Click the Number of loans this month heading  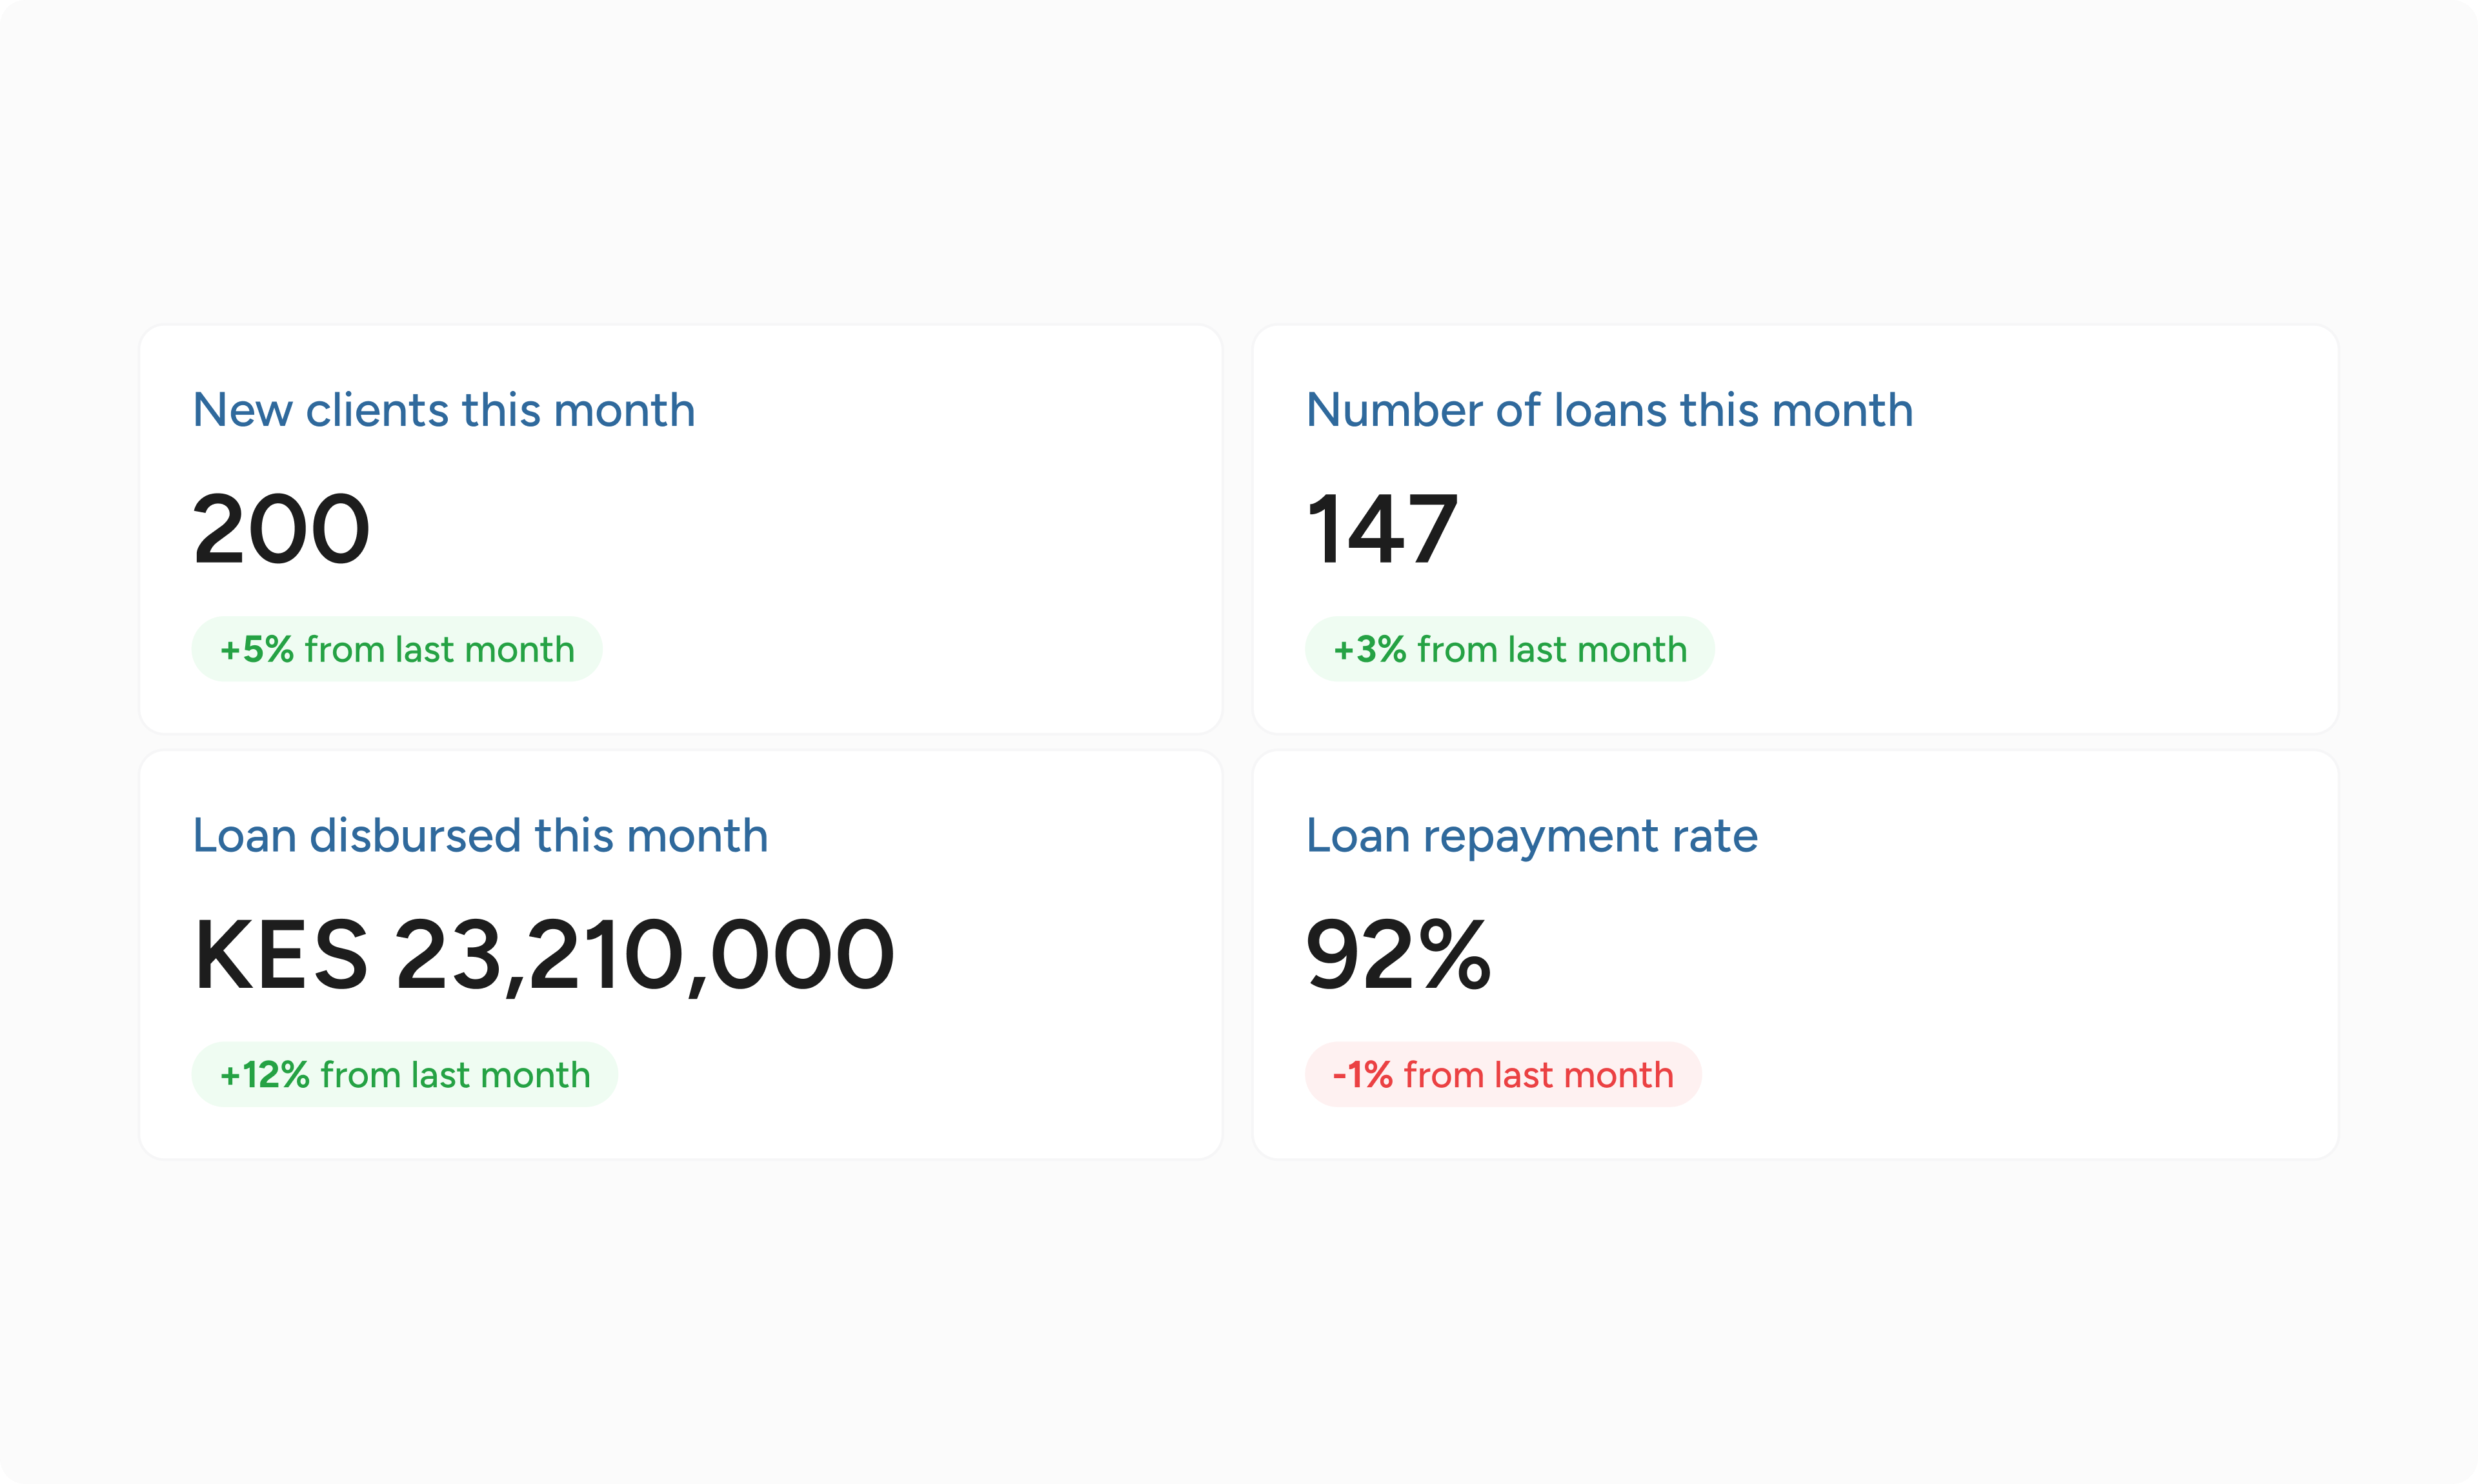1609,410
